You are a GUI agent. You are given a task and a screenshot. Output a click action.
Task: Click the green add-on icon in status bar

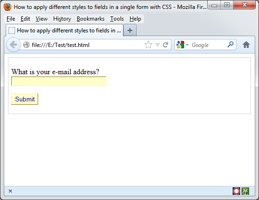[245, 191]
